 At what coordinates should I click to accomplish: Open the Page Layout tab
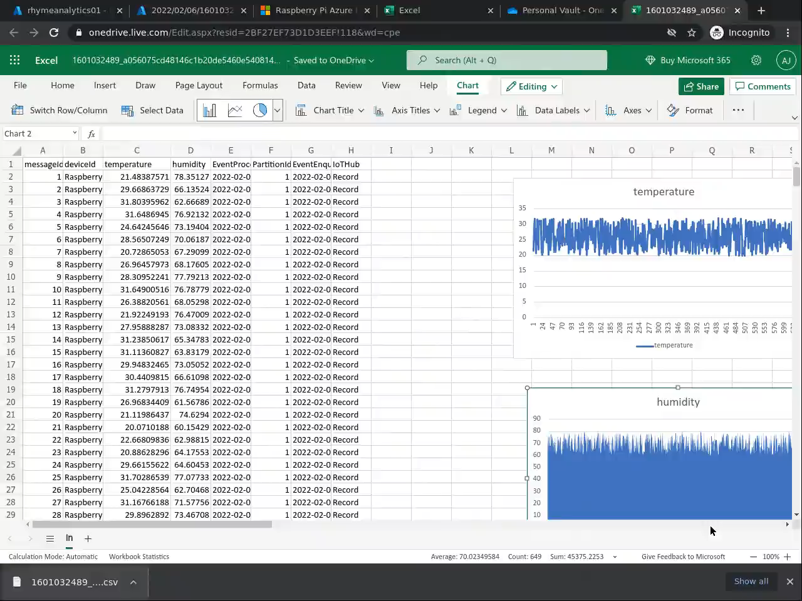point(199,86)
